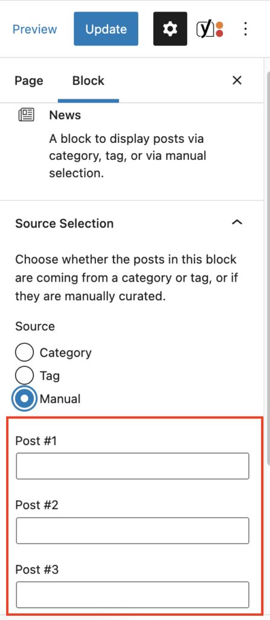Click the Manual label text
This screenshot has width=270, height=620.
60,398
